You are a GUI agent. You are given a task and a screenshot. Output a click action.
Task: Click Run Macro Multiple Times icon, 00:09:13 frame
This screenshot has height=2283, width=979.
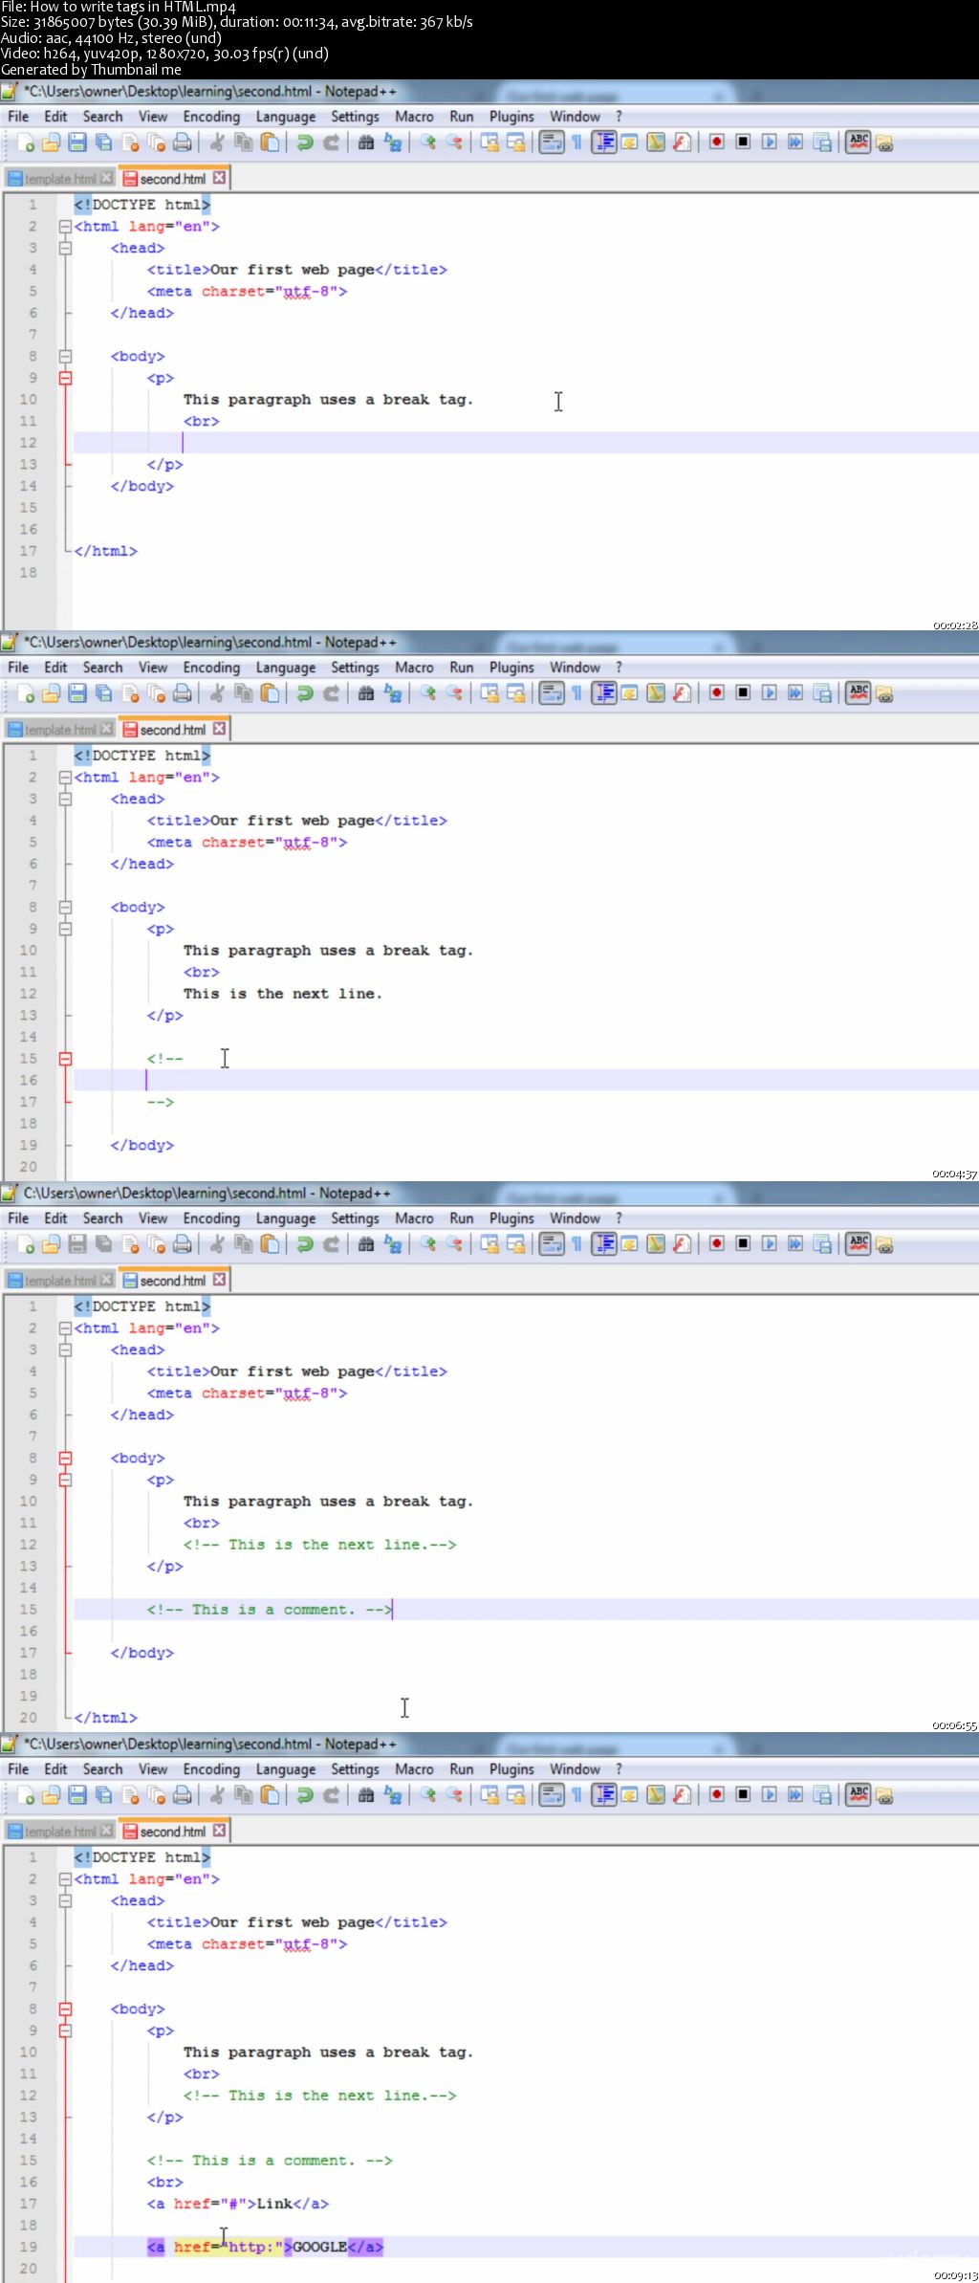coord(795,1795)
